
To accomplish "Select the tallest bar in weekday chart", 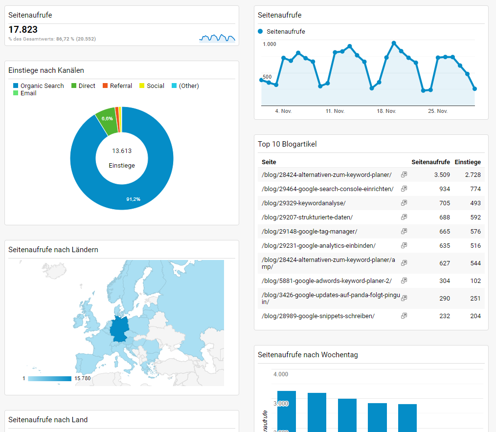I will tap(287, 410).
